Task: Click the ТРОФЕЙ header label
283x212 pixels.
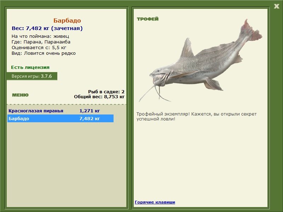Action: 148,19
